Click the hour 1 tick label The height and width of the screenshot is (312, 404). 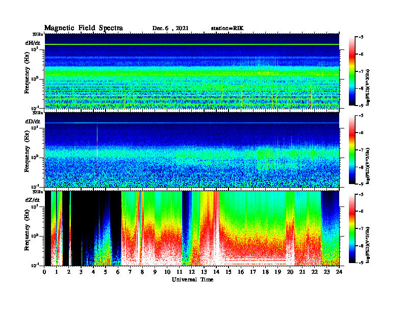click(x=57, y=272)
